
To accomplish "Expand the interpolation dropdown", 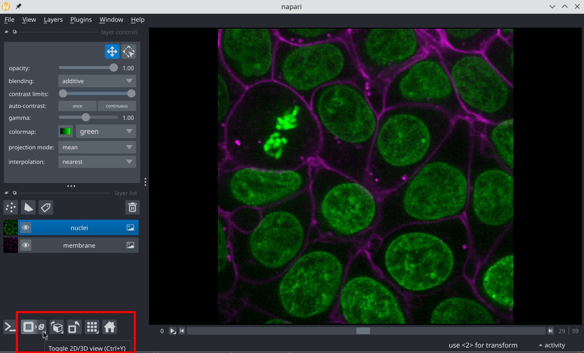I will point(97,162).
